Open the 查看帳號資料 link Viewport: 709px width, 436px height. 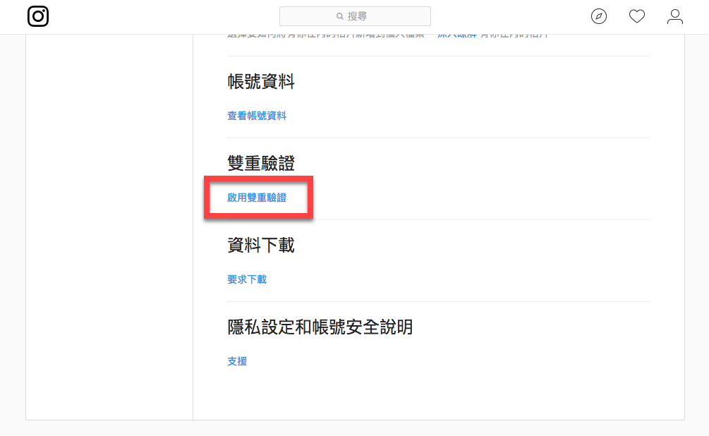pyautogui.click(x=256, y=116)
